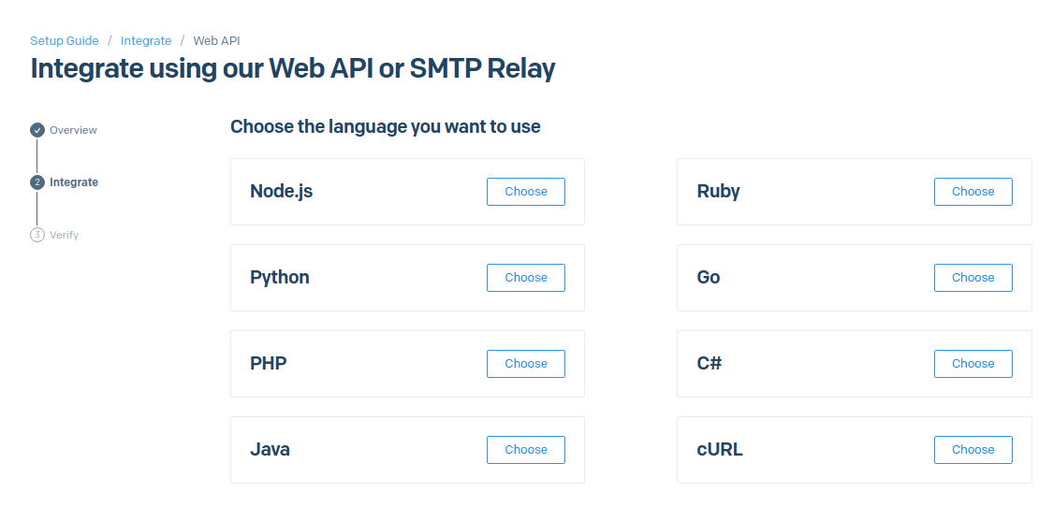Choose Python as the language
This screenshot has width=1053, height=507.
click(525, 278)
